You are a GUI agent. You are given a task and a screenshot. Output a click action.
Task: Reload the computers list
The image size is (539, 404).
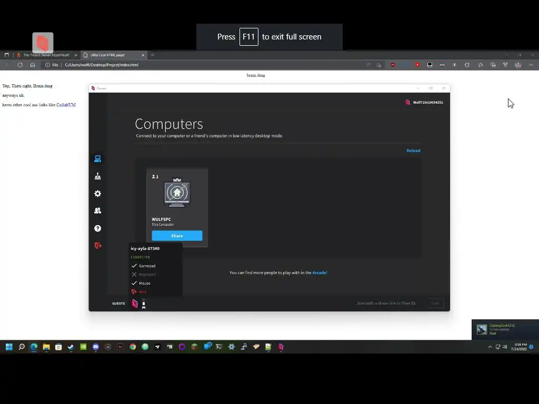click(x=413, y=150)
